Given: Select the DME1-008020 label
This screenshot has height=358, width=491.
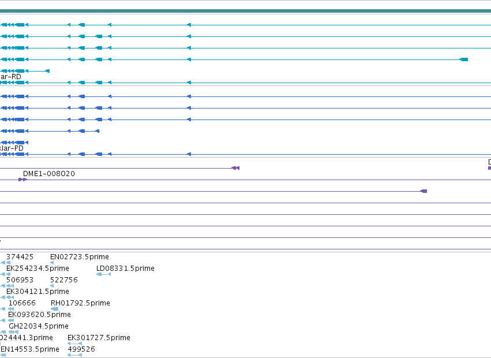Looking at the screenshot, I should tap(49, 174).
